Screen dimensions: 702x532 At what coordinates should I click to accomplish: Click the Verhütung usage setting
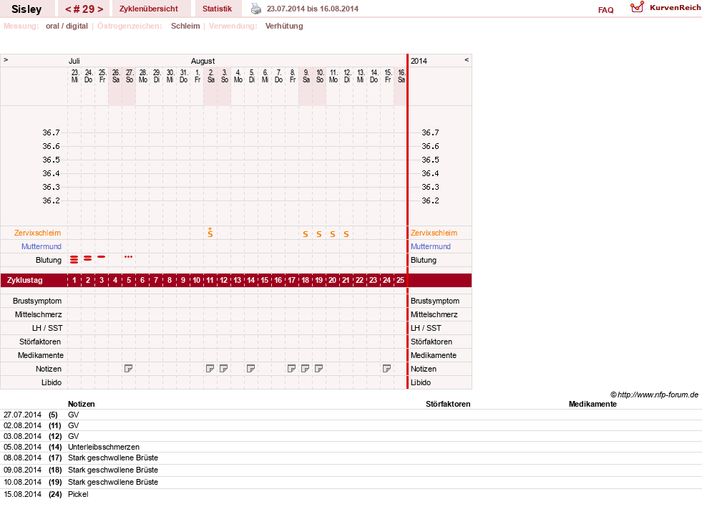(x=284, y=26)
